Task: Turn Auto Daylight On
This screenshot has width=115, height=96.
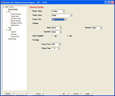Action: click(53, 36)
